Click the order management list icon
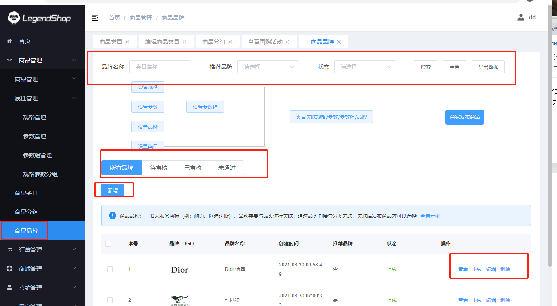Image resolution: width=557 pixels, height=306 pixels. tap(9, 250)
